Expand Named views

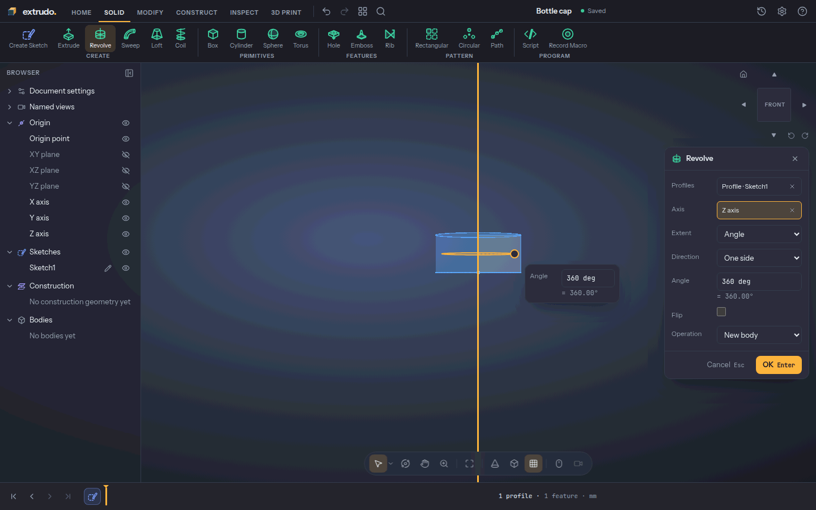10,107
